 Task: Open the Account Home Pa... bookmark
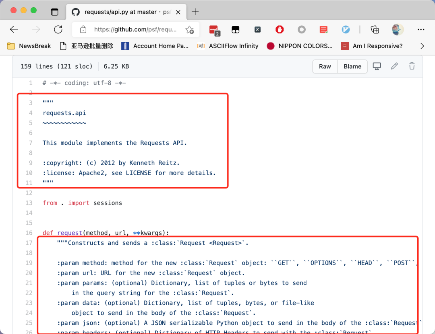point(155,46)
